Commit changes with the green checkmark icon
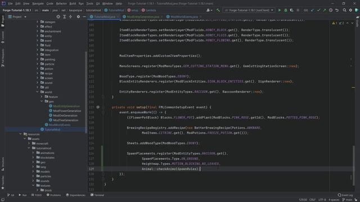This screenshot has height=202, width=360. click(x=318, y=10)
